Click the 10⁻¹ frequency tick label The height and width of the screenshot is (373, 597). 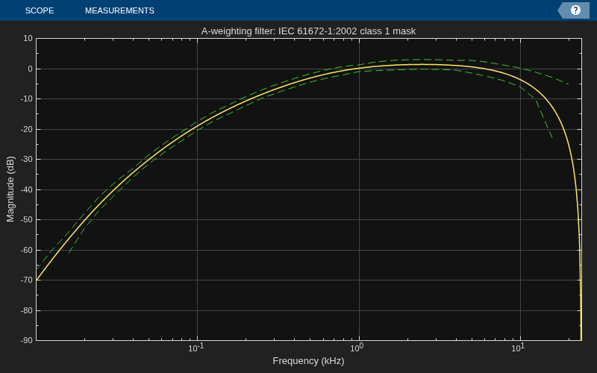(x=196, y=348)
